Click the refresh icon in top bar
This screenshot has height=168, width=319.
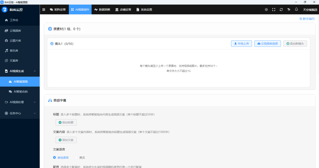[281, 10]
